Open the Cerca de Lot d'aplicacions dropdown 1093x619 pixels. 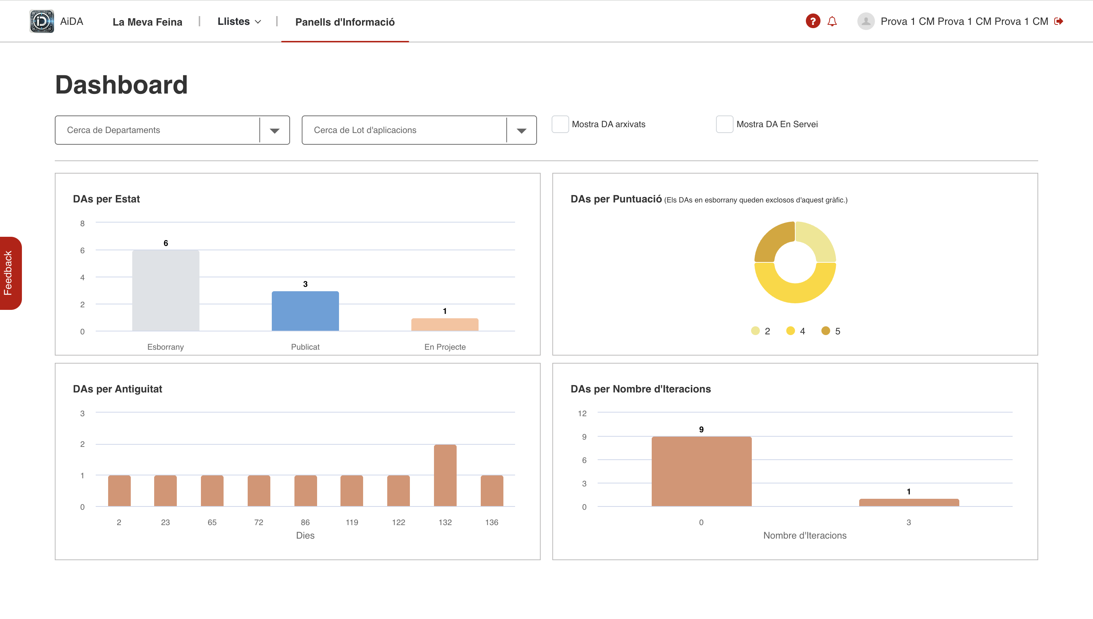[x=521, y=130]
